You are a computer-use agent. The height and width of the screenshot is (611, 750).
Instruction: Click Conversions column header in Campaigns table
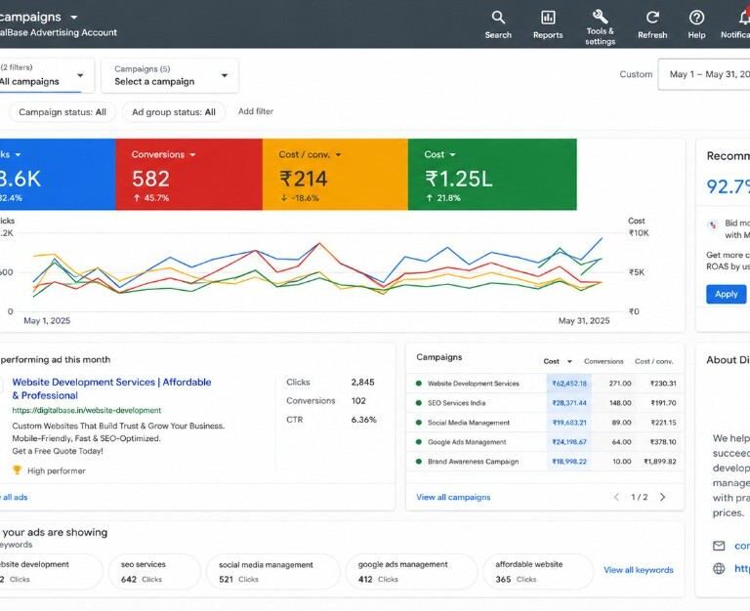(604, 361)
